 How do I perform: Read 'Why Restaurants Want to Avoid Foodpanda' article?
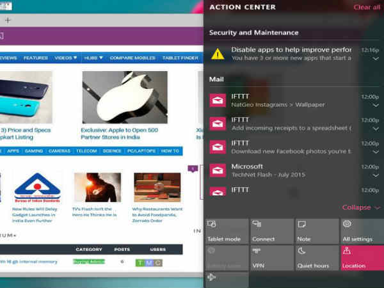click(x=157, y=215)
